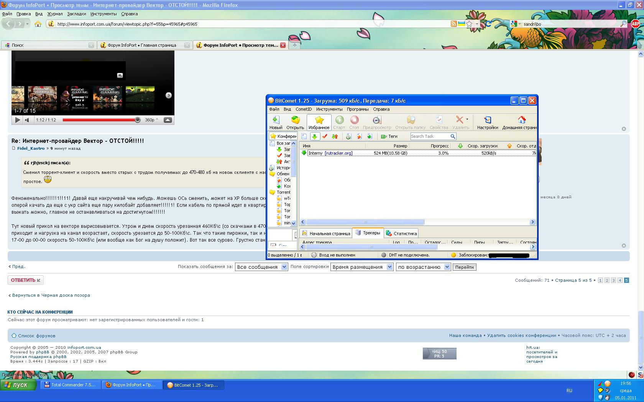Play the embedded video
644x402 pixels.
[x=17, y=120]
